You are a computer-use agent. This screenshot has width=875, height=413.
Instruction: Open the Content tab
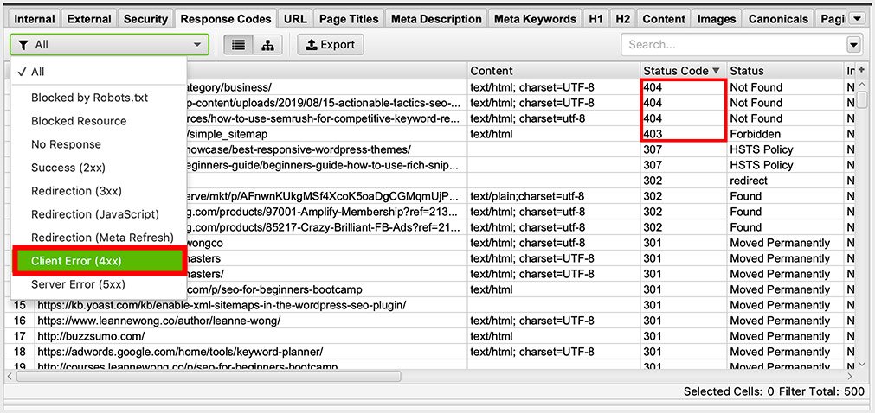point(664,19)
